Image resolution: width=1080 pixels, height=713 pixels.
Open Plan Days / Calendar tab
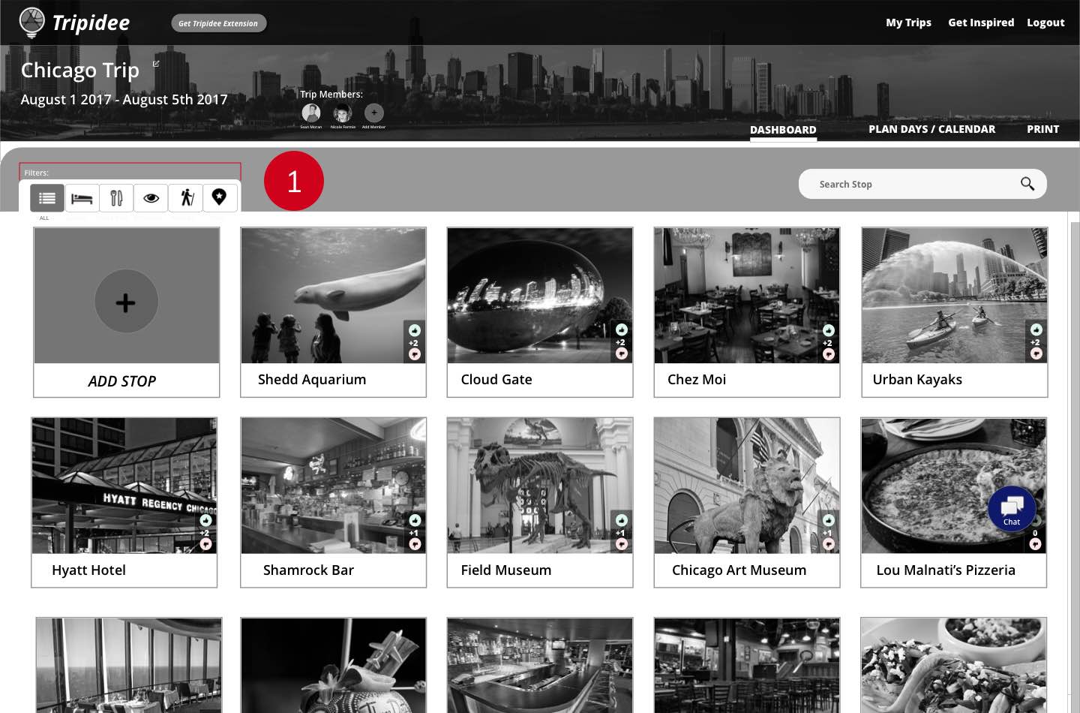coord(932,129)
